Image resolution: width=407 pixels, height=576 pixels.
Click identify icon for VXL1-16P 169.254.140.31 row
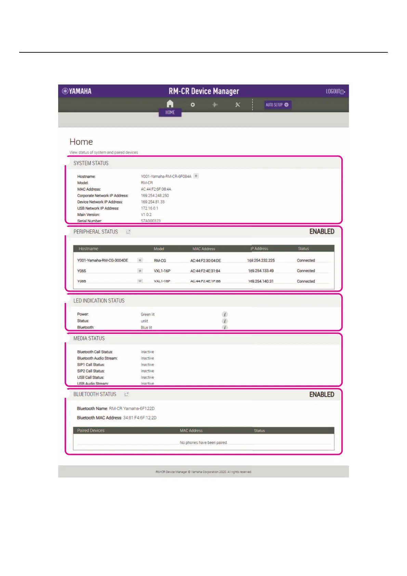point(140,281)
